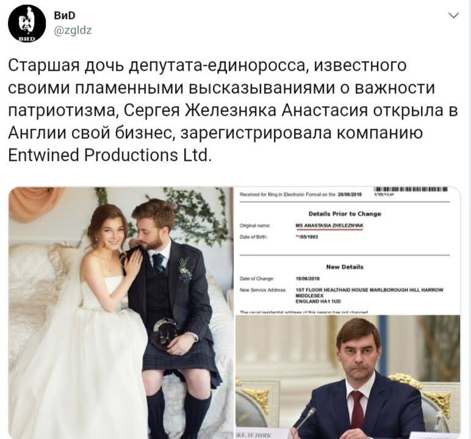The image size is (471, 439).
Task: Click the barcode atop the filing document
Action: point(411,189)
